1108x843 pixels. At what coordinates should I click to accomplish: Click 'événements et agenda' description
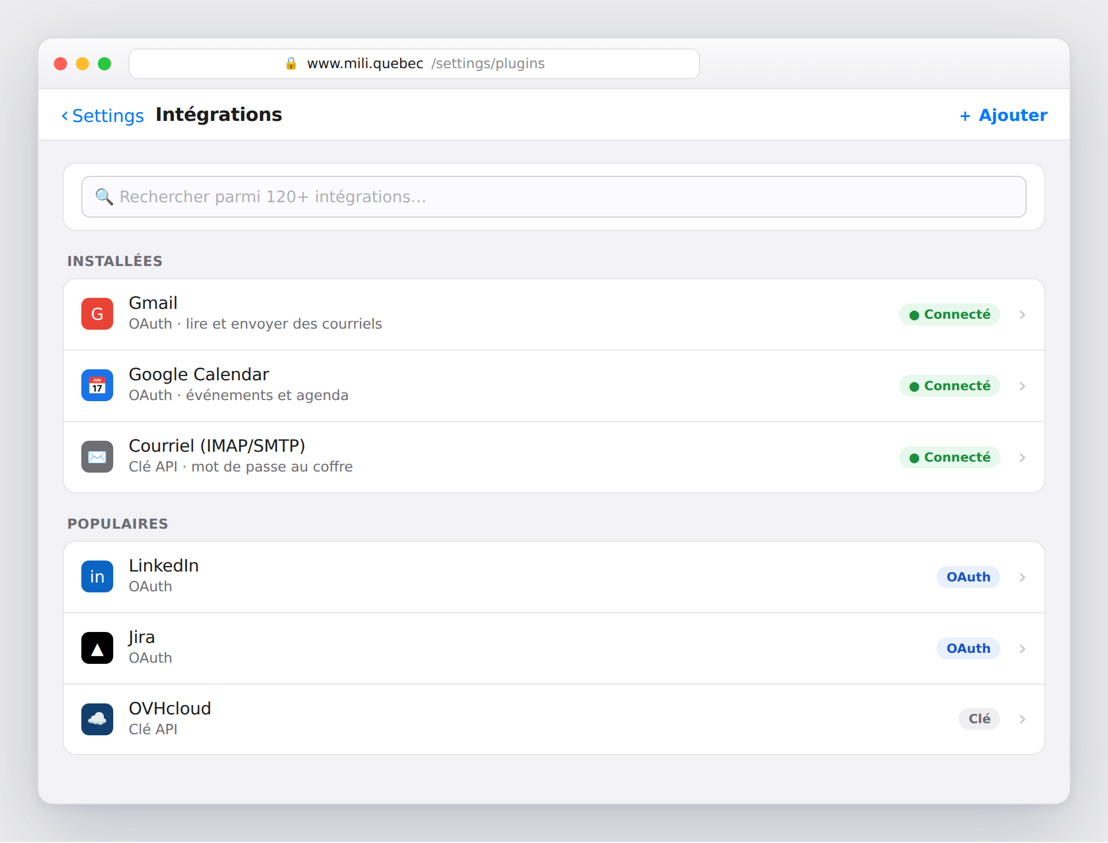tap(267, 395)
